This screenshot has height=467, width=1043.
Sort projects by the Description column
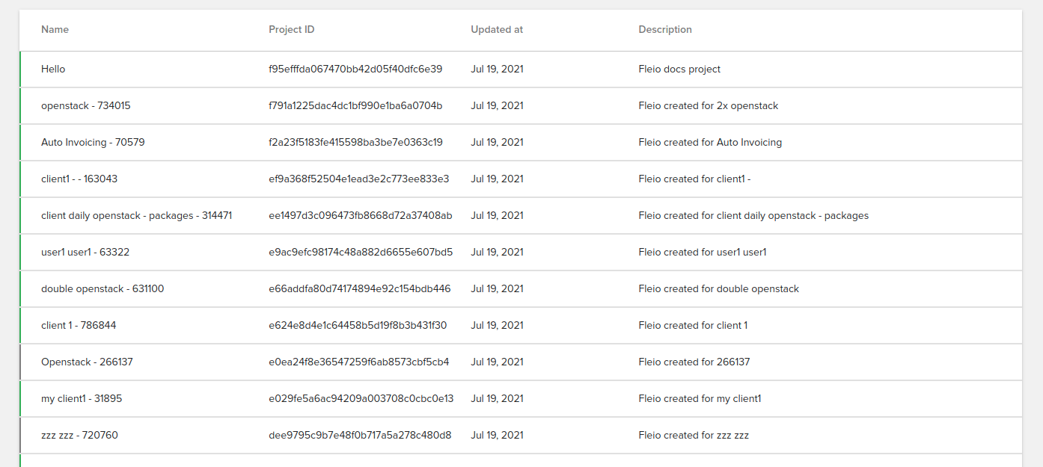[x=665, y=30]
